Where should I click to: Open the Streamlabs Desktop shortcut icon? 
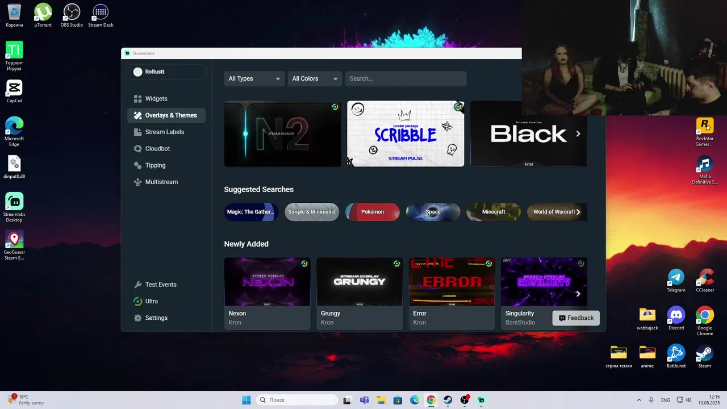point(14,207)
